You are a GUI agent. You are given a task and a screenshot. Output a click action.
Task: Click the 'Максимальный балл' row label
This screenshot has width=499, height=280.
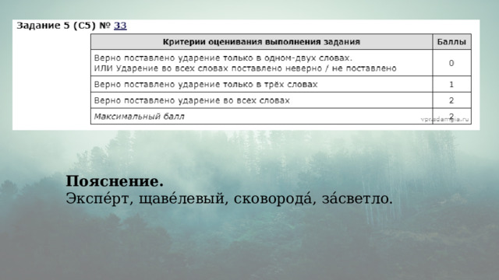pos(139,117)
